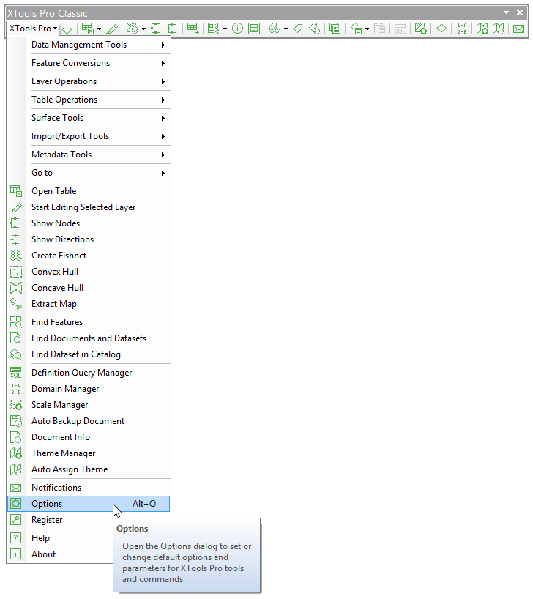The width and height of the screenshot is (533, 599).
Task: Expand the Go to submenu
Action: pos(89,173)
